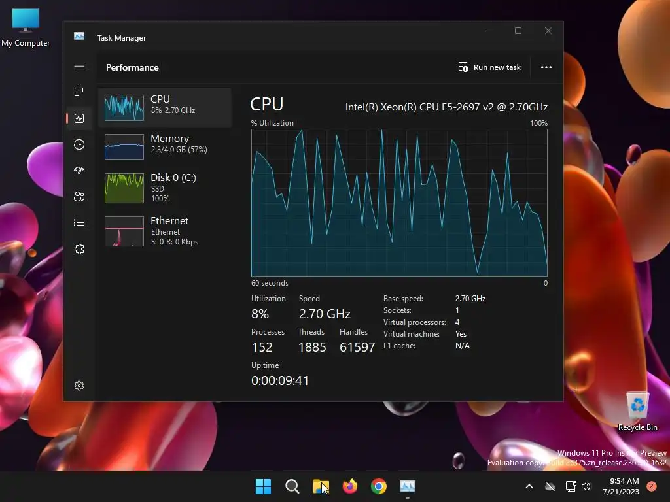Click the Ethernet mini graph thumbnail
This screenshot has height=502, width=670.
pyautogui.click(x=124, y=231)
